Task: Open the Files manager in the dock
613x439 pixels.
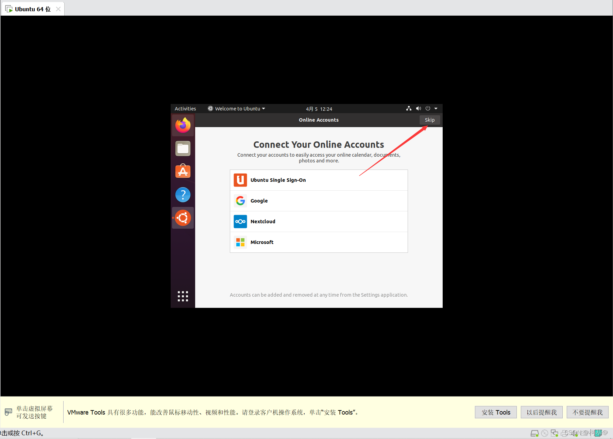Action: (x=183, y=148)
